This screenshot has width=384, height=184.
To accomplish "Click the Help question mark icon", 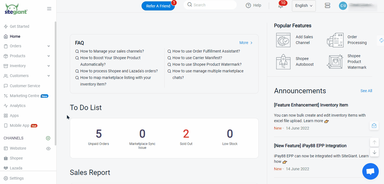I will point(248,6).
